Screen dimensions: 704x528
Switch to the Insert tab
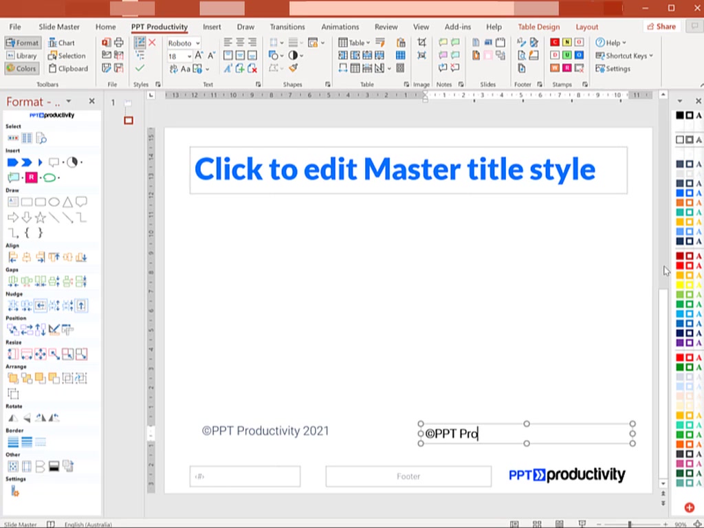[x=212, y=27]
